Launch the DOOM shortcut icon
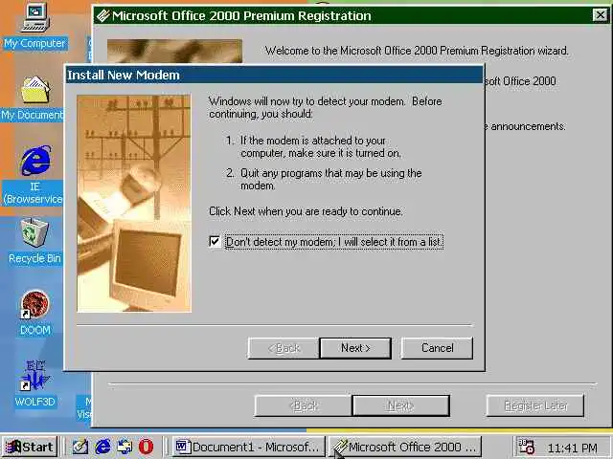The image size is (613, 459). click(34, 304)
